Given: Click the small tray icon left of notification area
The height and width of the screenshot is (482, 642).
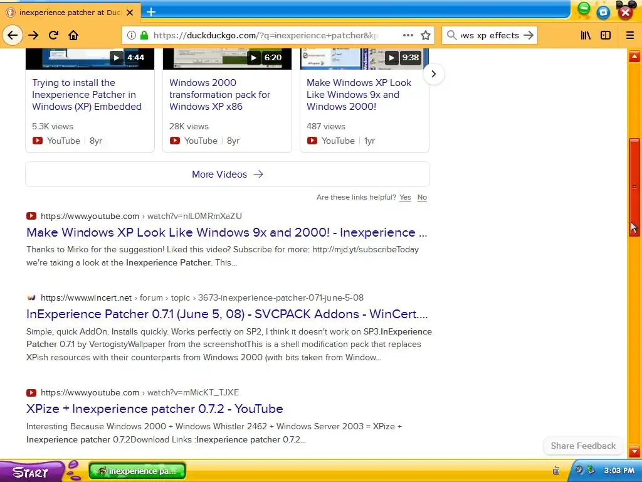Looking at the screenshot, I should [x=556, y=470].
